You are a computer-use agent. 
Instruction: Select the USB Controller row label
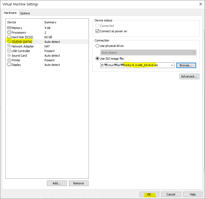tap(21, 51)
